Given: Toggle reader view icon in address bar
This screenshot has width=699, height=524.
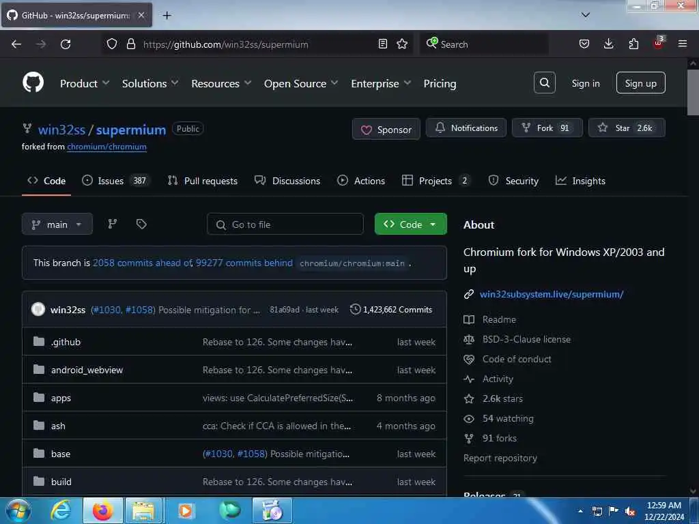Looking at the screenshot, I should click(x=382, y=44).
